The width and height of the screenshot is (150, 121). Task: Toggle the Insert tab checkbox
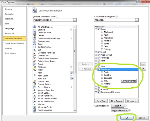tap(99, 52)
